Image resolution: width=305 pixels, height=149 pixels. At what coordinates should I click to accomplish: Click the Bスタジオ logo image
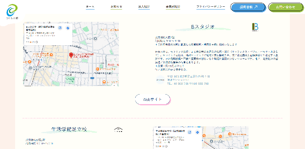tap(255, 27)
